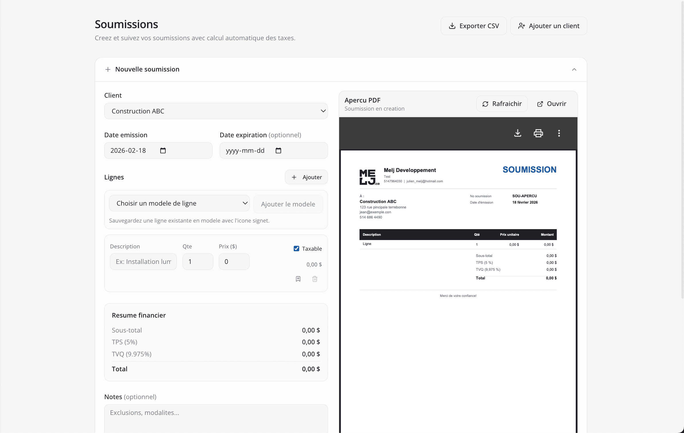The width and height of the screenshot is (684, 433).
Task: Click Exporter CSV button
Action: point(474,26)
